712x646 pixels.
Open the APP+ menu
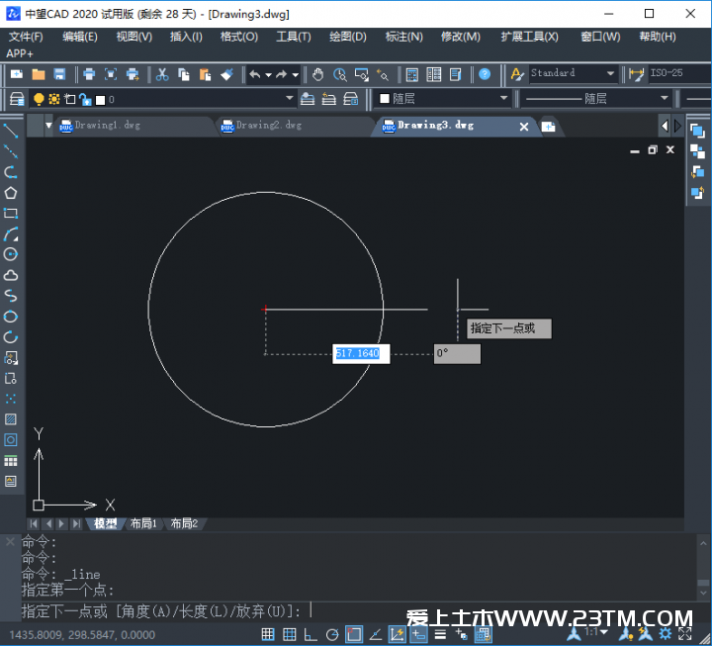[20, 53]
